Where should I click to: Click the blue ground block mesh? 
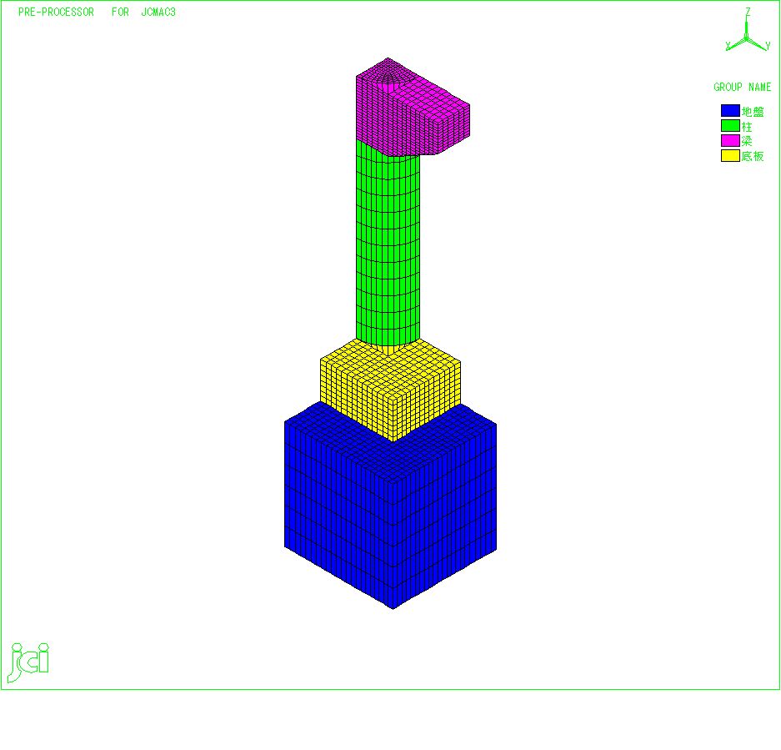(x=390, y=506)
